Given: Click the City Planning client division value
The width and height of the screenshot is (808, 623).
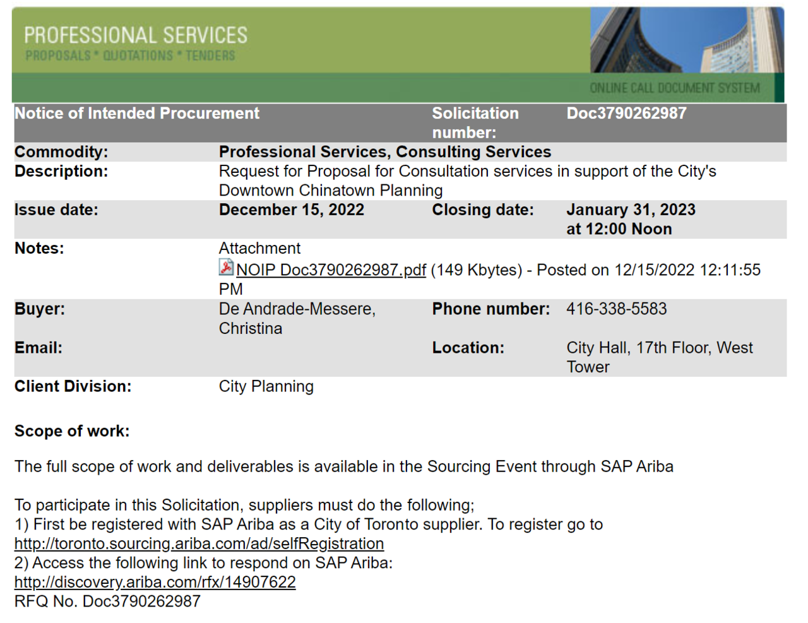Looking at the screenshot, I should pyautogui.click(x=266, y=386).
